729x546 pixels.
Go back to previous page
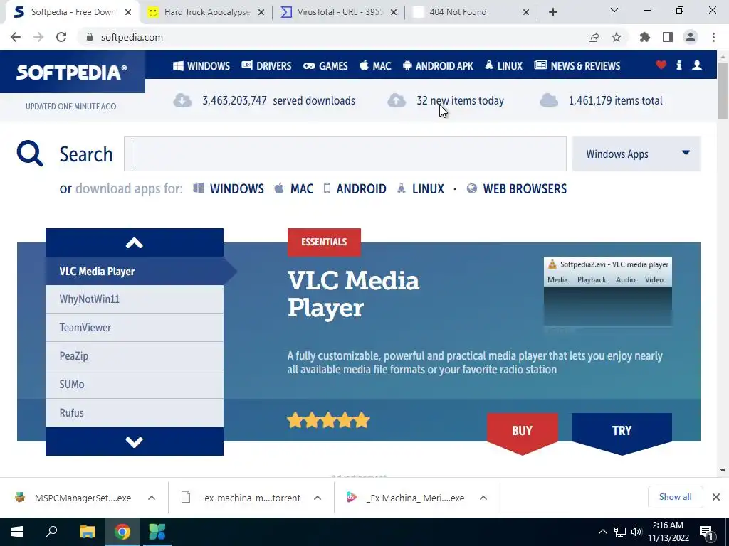coord(16,37)
